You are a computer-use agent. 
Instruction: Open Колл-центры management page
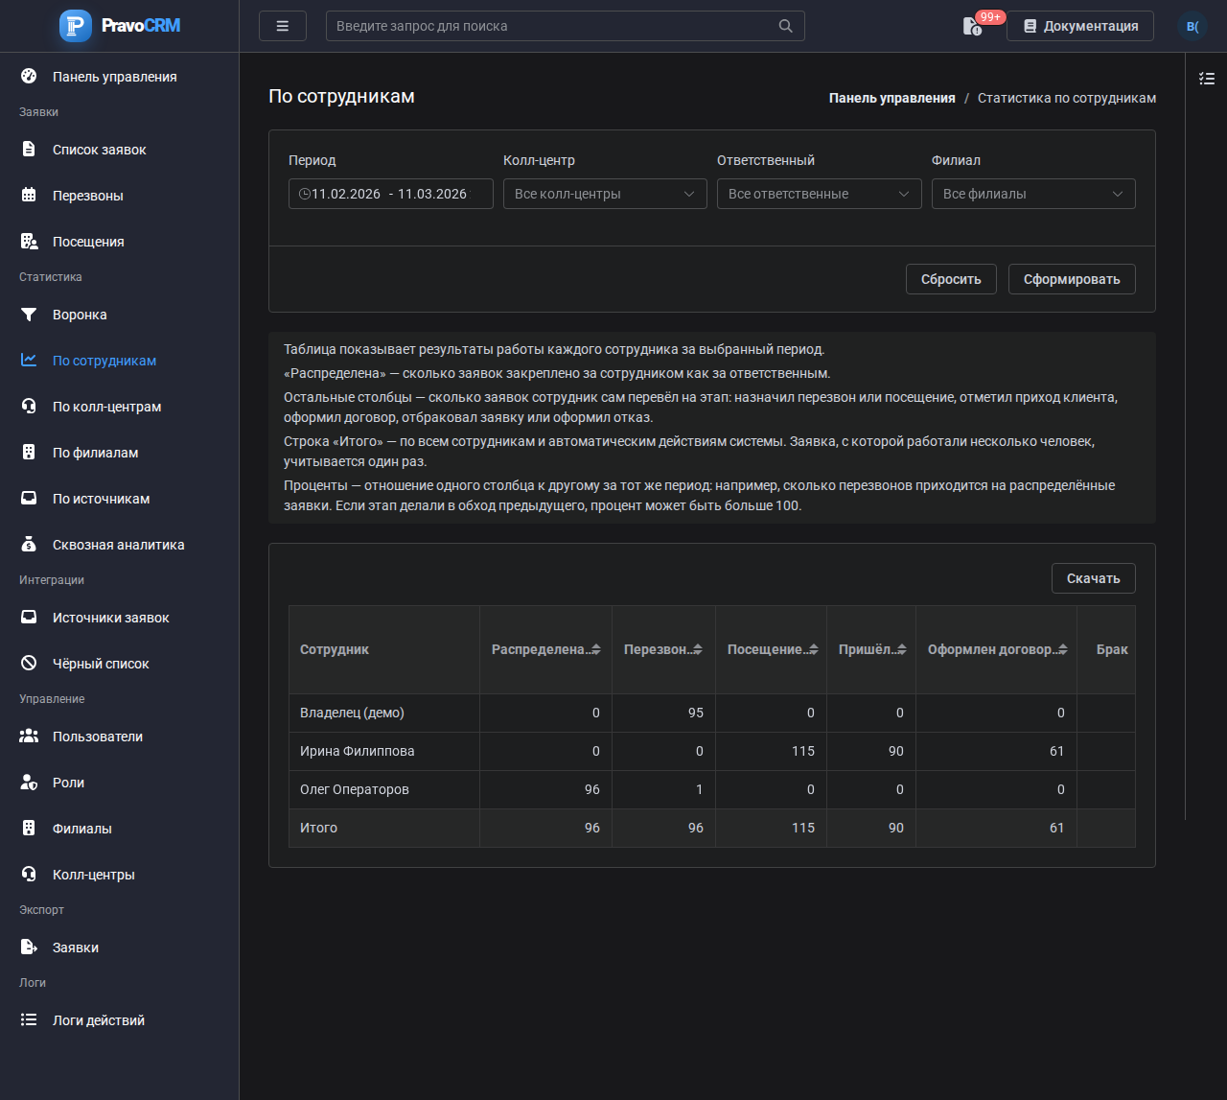(x=94, y=875)
